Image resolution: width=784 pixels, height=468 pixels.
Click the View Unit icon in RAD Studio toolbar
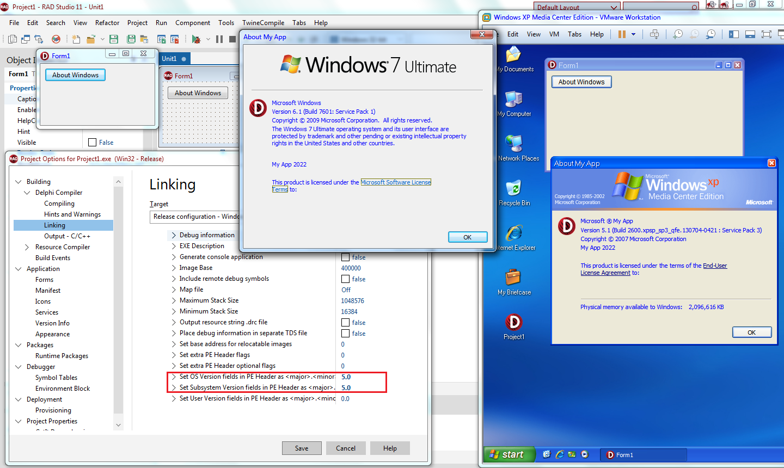pyautogui.click(x=13, y=39)
